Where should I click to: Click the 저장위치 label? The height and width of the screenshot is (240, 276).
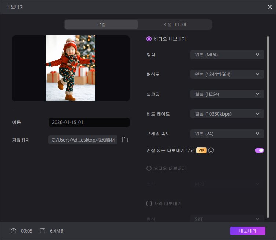point(21,140)
